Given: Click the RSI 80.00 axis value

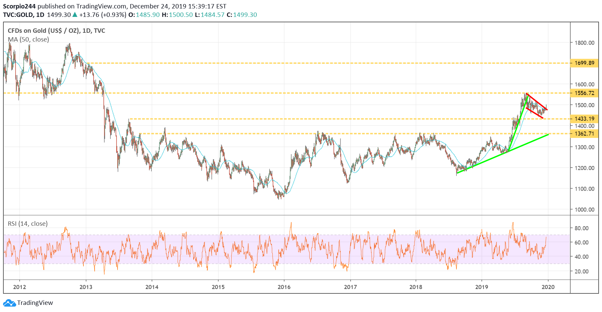Looking at the screenshot, I should pyautogui.click(x=581, y=228).
